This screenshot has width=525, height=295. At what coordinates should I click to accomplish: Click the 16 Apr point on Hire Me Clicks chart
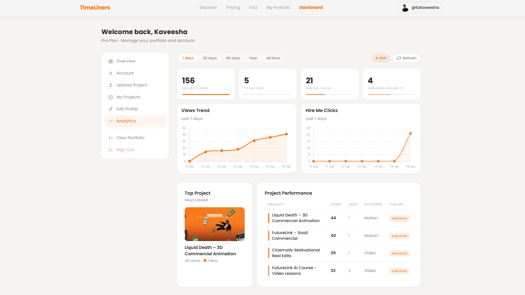[410, 133]
